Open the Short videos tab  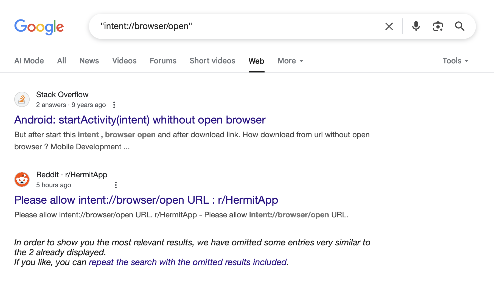[x=212, y=61]
